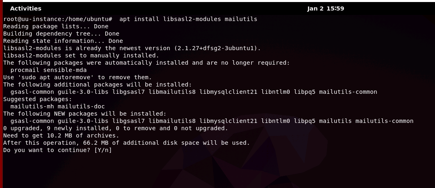Open the Activities overview

point(25,8)
